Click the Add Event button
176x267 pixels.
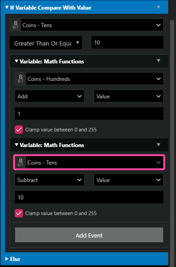pos(89,235)
